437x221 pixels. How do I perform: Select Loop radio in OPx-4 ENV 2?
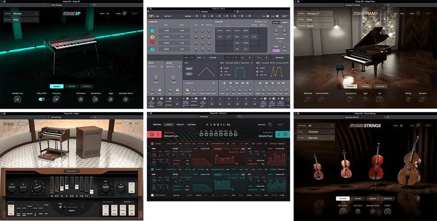pos(257,72)
